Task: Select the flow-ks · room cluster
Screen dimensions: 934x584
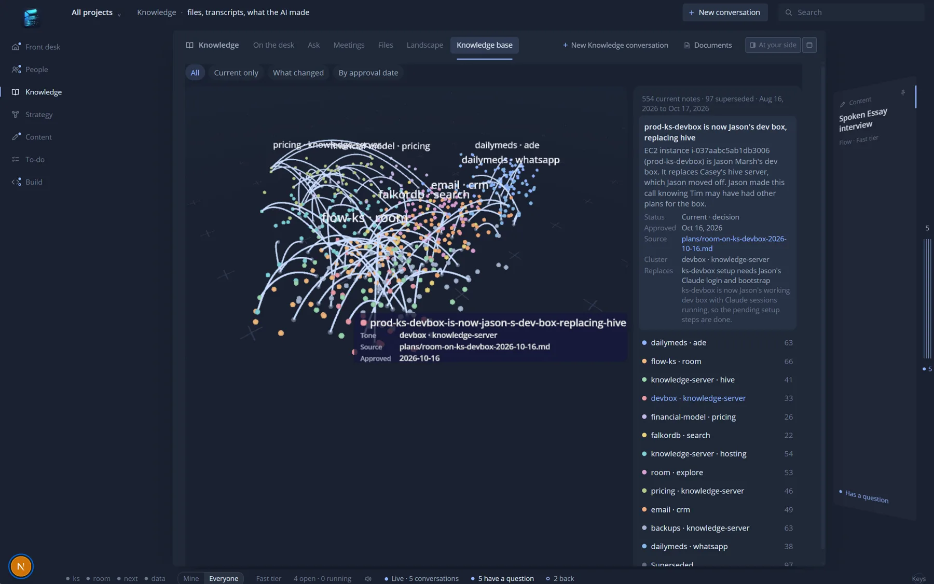Action: [x=717, y=361]
